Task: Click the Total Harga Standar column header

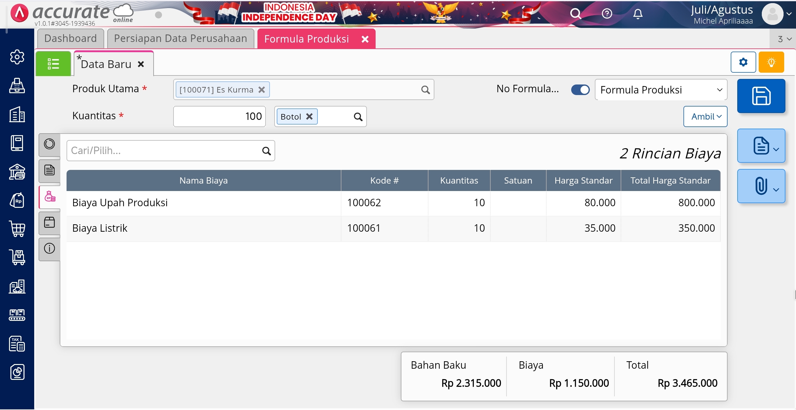Action: 670,180
